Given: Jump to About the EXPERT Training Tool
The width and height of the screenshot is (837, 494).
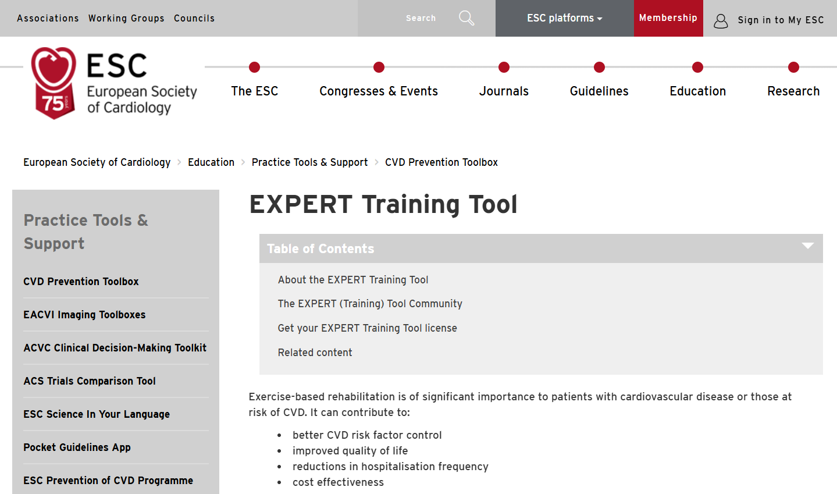Looking at the screenshot, I should 352,280.
